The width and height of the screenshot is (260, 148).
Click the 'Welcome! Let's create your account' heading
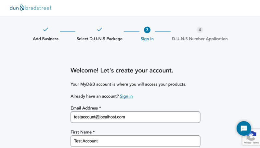point(122,70)
